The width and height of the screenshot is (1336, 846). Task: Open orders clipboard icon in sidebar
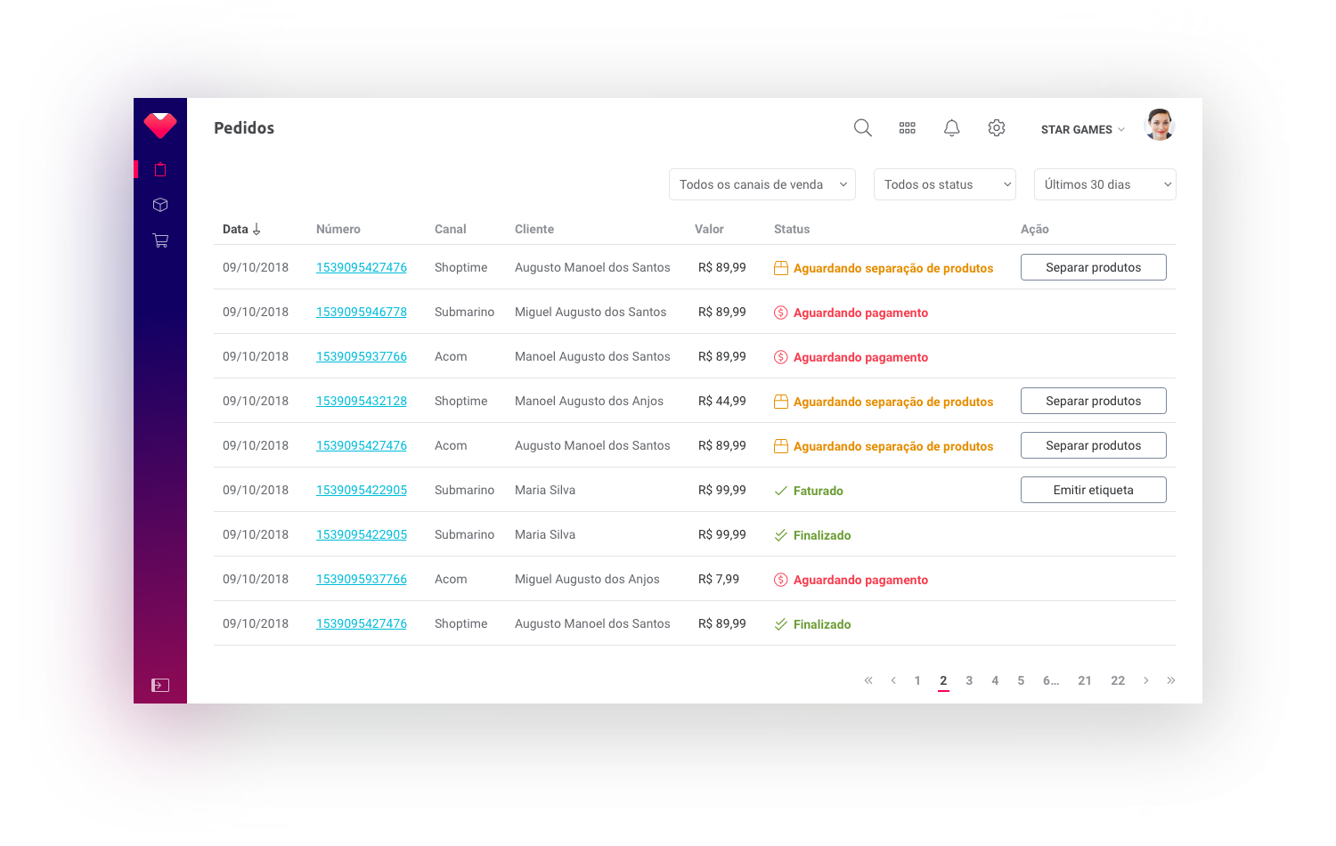160,169
